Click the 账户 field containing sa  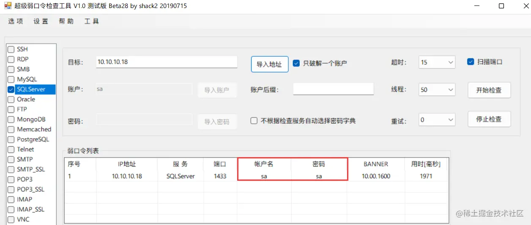[144, 89]
